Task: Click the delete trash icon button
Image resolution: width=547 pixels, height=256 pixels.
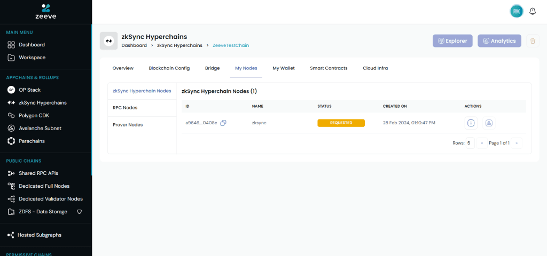Action: 533,41
